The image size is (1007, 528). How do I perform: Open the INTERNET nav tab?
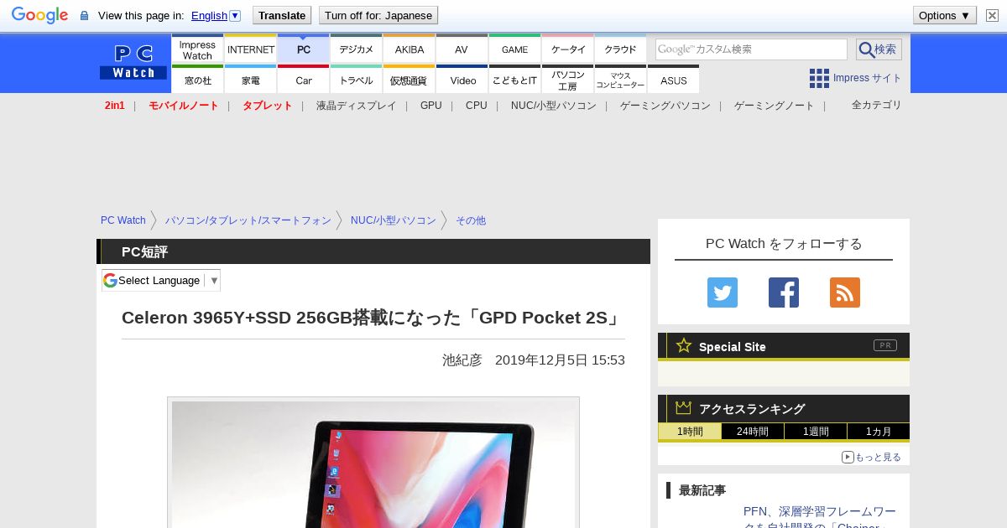pos(251,49)
